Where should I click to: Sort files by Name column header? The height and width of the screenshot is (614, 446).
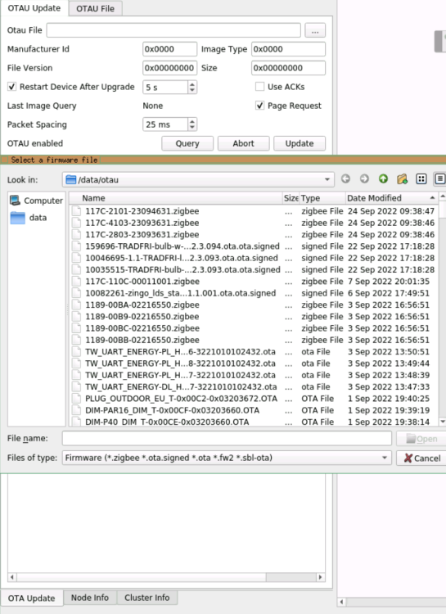pyautogui.click(x=176, y=198)
